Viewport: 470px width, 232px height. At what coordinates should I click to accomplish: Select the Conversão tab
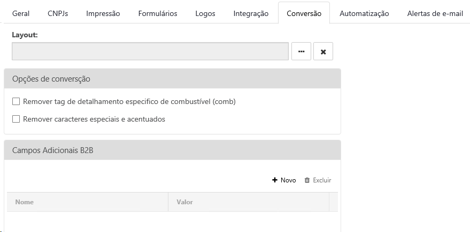pyautogui.click(x=304, y=13)
